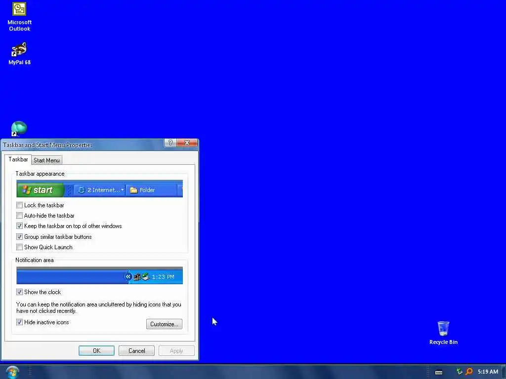Select the Taskbar tab
The image size is (506, 379).
point(18,159)
